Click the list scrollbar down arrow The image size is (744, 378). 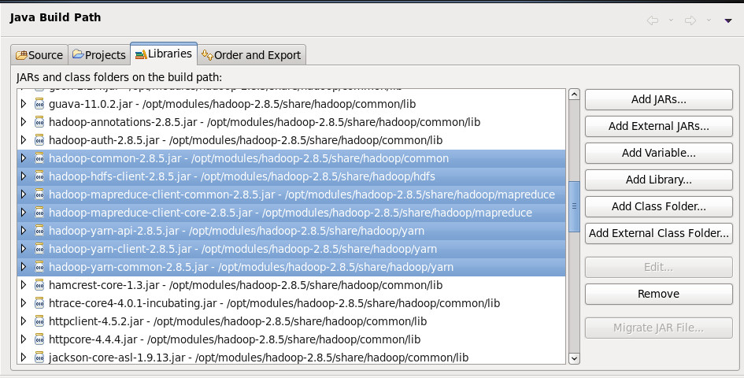pyautogui.click(x=574, y=358)
